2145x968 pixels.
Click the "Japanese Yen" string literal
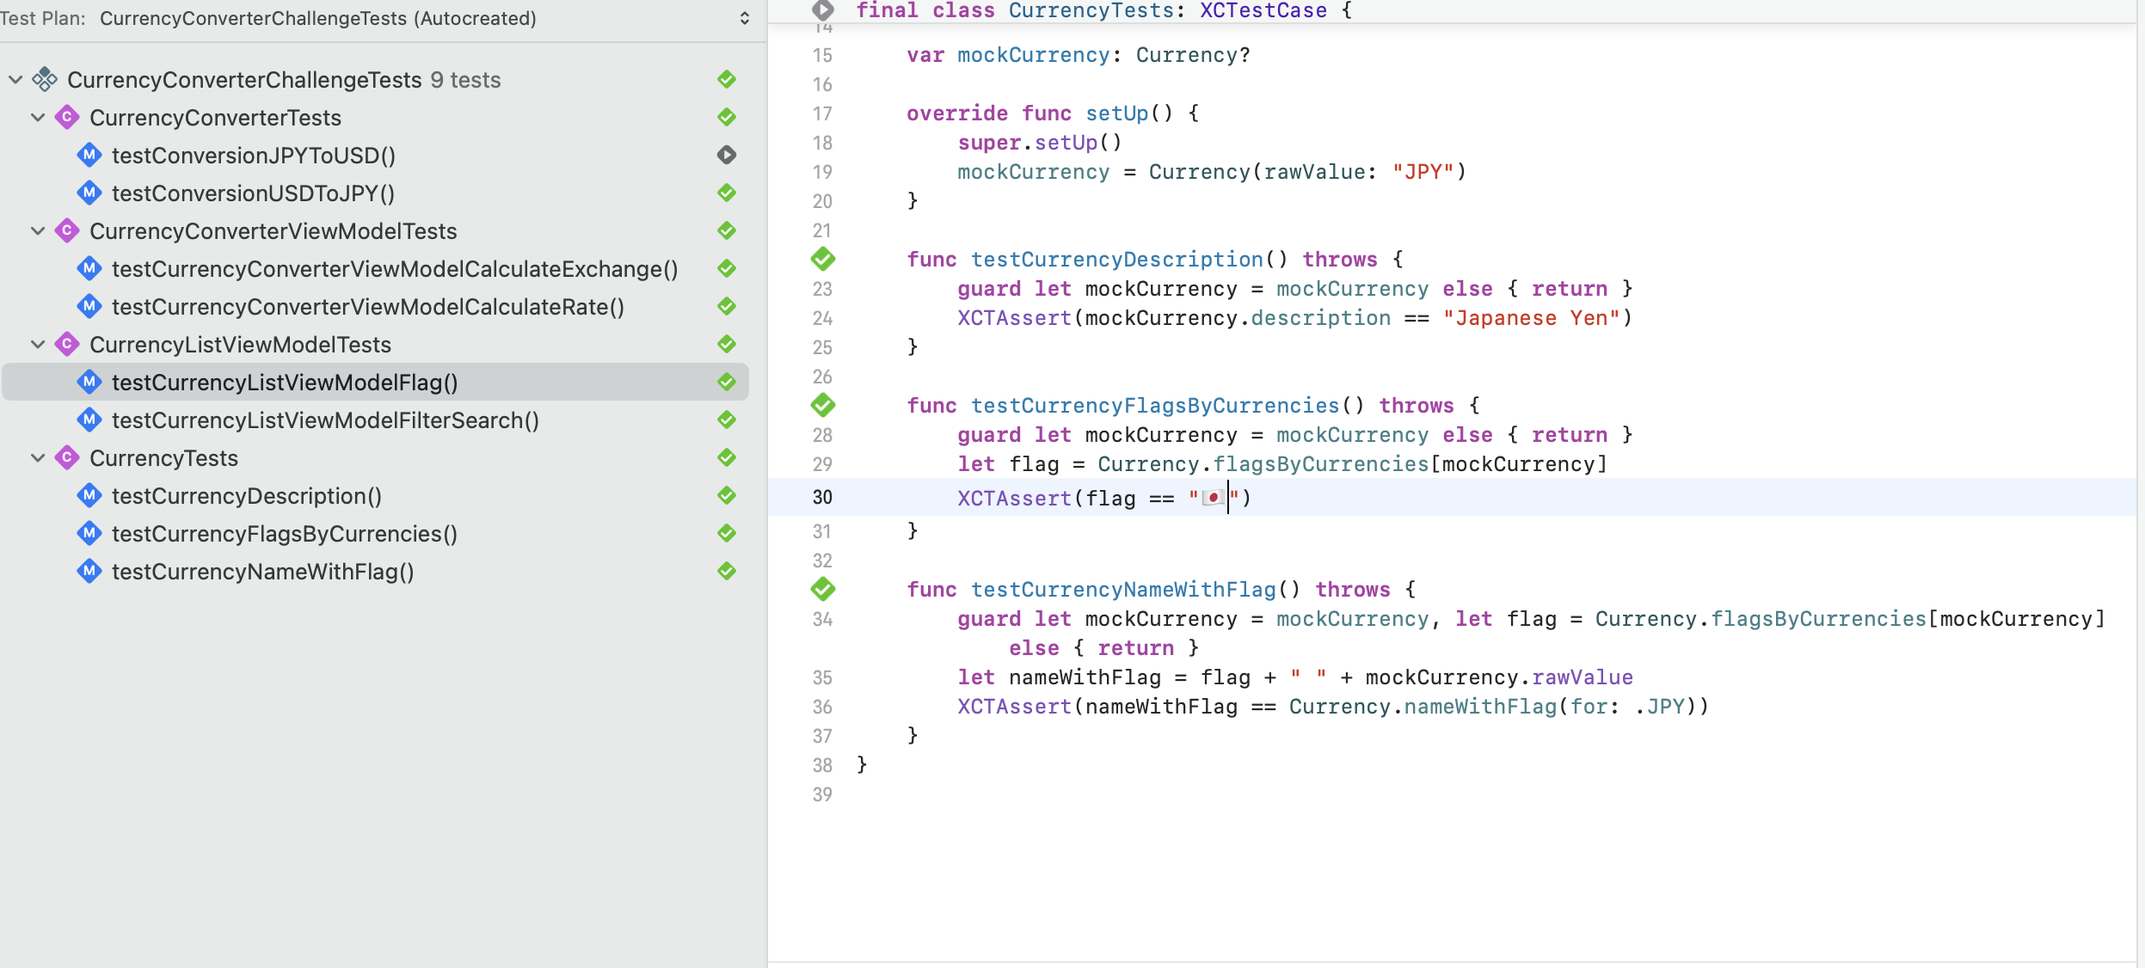[1532, 318]
